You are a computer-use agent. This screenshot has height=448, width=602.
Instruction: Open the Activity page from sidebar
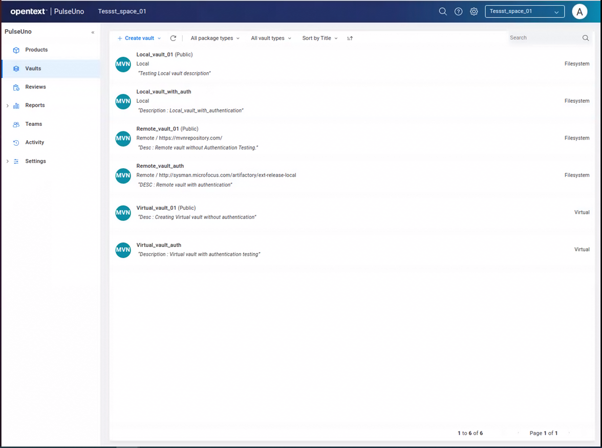point(35,143)
